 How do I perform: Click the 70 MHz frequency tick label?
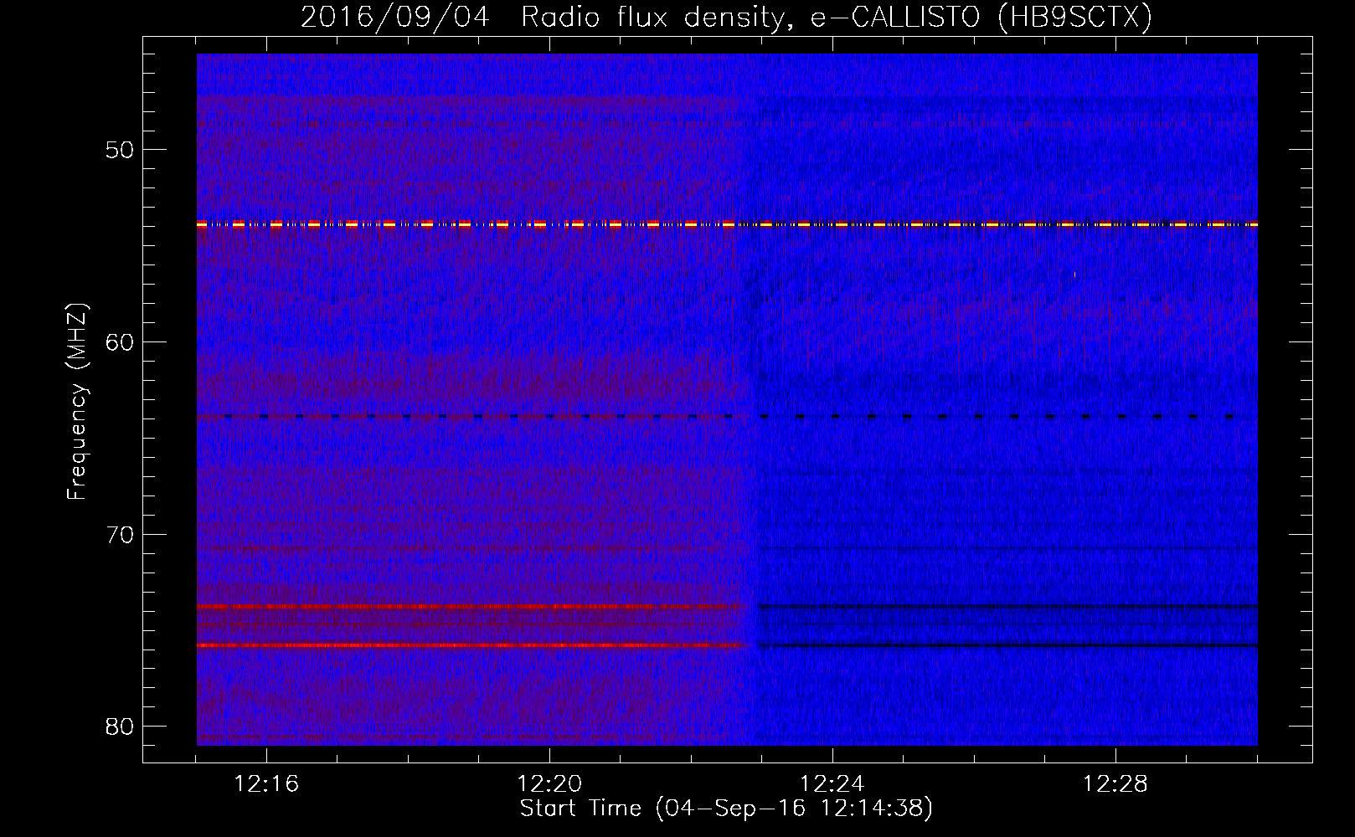pyautogui.click(x=119, y=534)
